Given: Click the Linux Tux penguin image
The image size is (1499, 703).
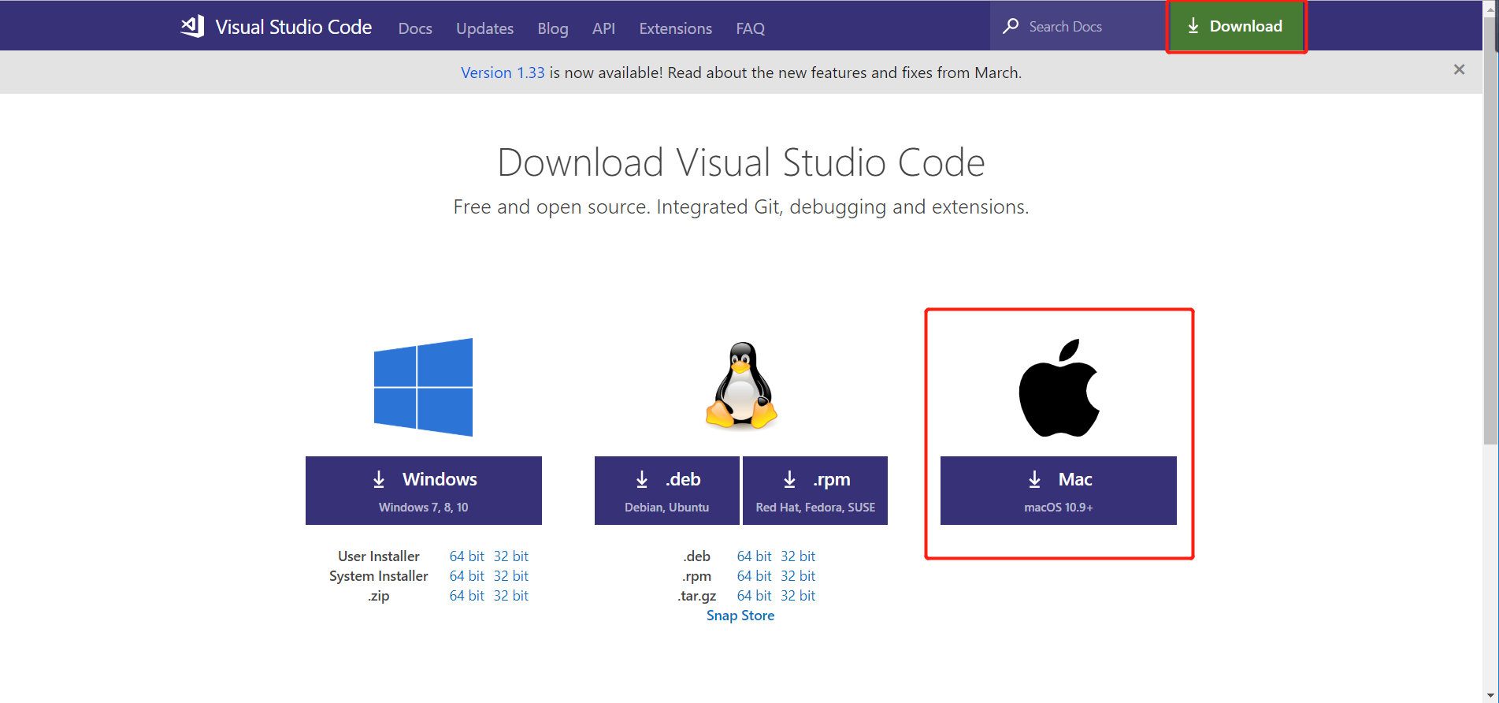Looking at the screenshot, I should tap(741, 386).
